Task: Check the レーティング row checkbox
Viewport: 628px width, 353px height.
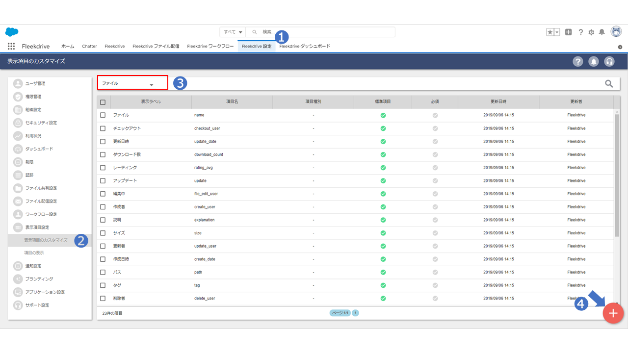Action: (x=103, y=168)
